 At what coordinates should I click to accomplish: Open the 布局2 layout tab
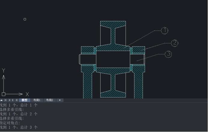click(x=50, y=100)
